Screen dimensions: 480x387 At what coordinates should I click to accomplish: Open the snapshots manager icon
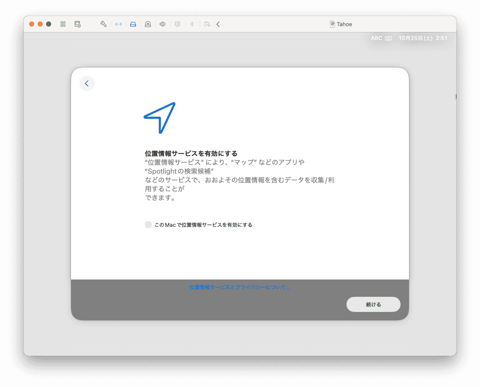[x=78, y=24]
